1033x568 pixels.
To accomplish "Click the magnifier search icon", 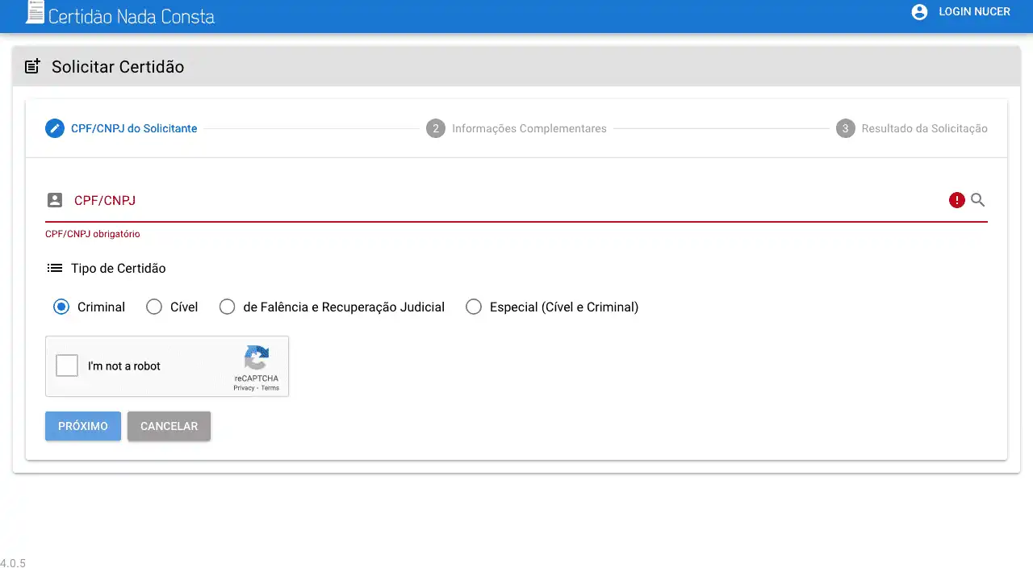I will (x=977, y=200).
